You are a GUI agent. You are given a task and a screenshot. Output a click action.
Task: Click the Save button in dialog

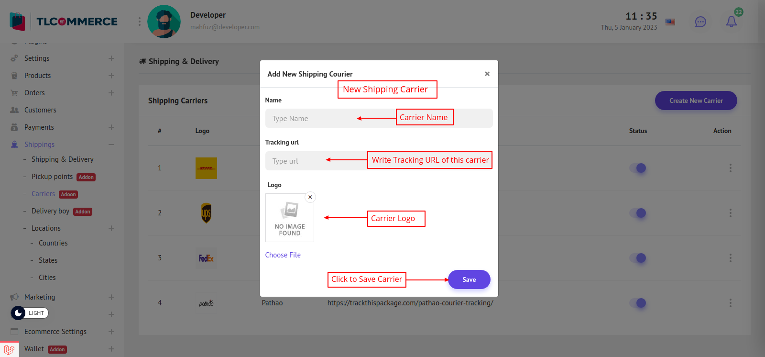[469, 279]
